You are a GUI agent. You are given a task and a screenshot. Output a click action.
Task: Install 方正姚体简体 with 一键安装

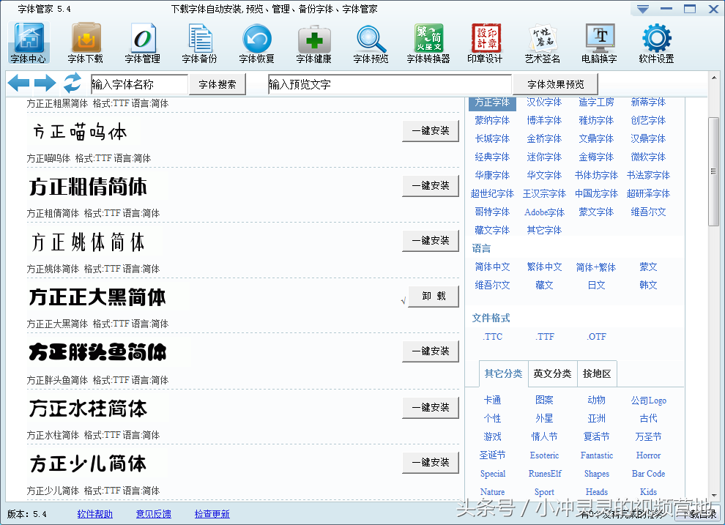[x=431, y=241]
